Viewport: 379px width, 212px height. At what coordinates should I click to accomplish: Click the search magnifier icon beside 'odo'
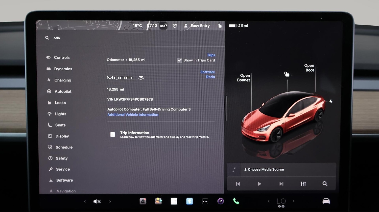tap(47, 38)
